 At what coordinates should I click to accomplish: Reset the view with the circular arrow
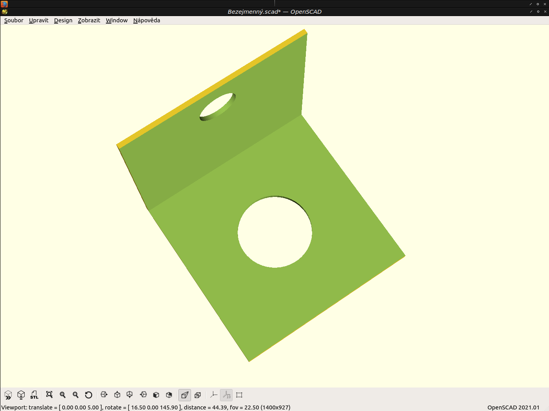(x=89, y=395)
